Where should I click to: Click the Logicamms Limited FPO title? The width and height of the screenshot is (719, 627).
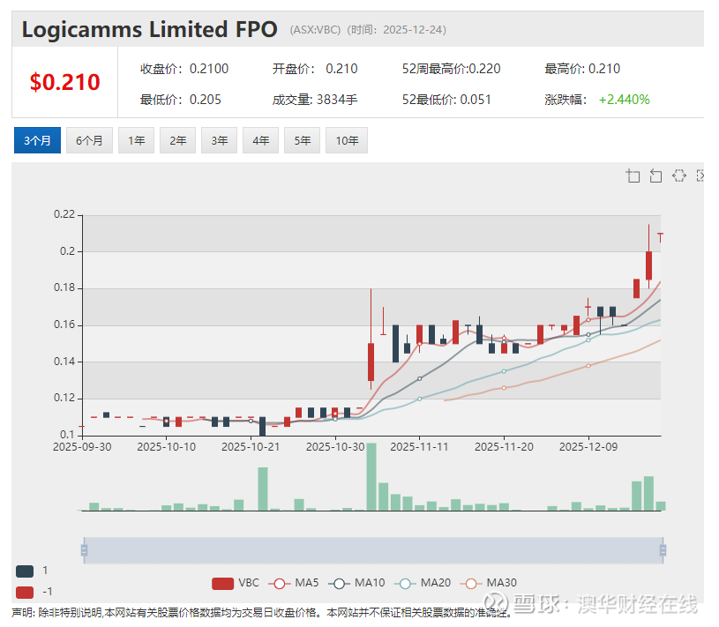pyautogui.click(x=149, y=30)
